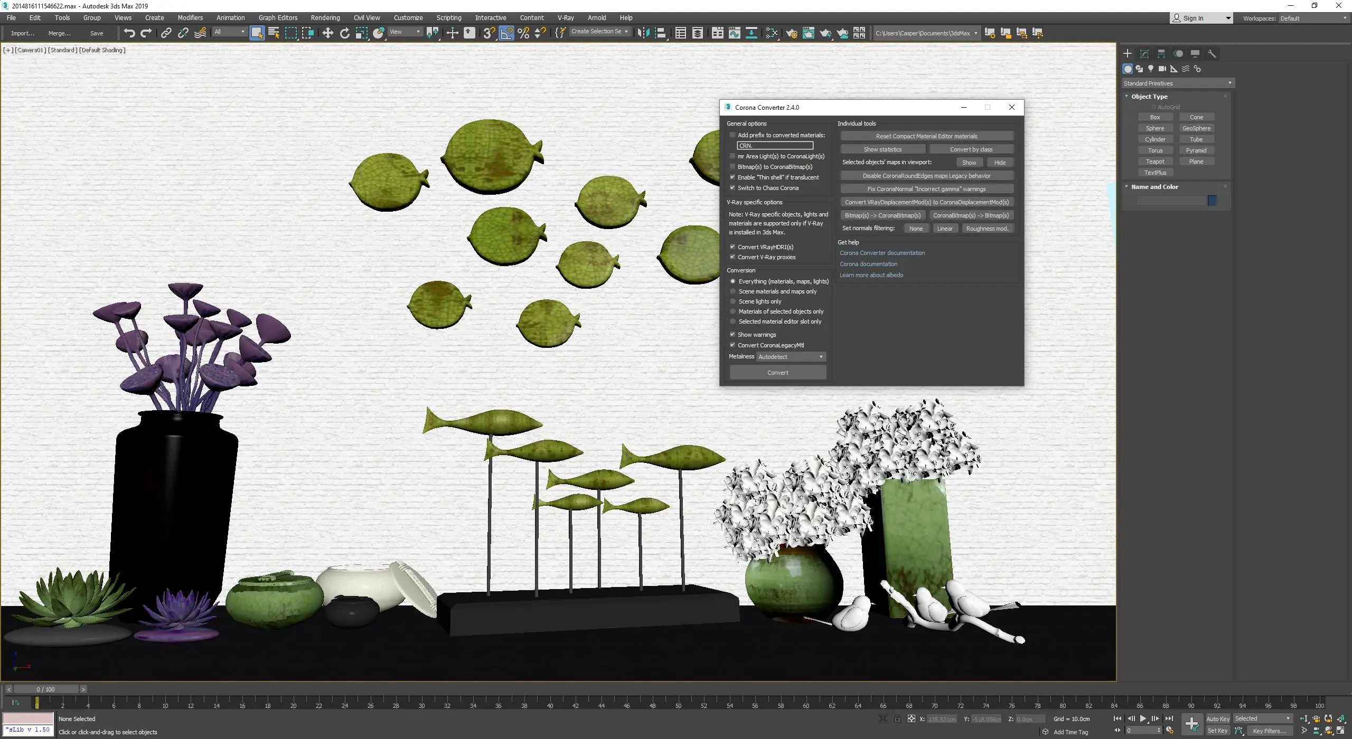This screenshot has width=1352, height=739.
Task: Select the Select and Move tool
Action: (x=327, y=33)
